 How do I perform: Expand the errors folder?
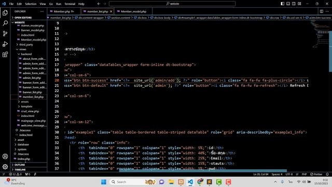[x=24, y=102]
